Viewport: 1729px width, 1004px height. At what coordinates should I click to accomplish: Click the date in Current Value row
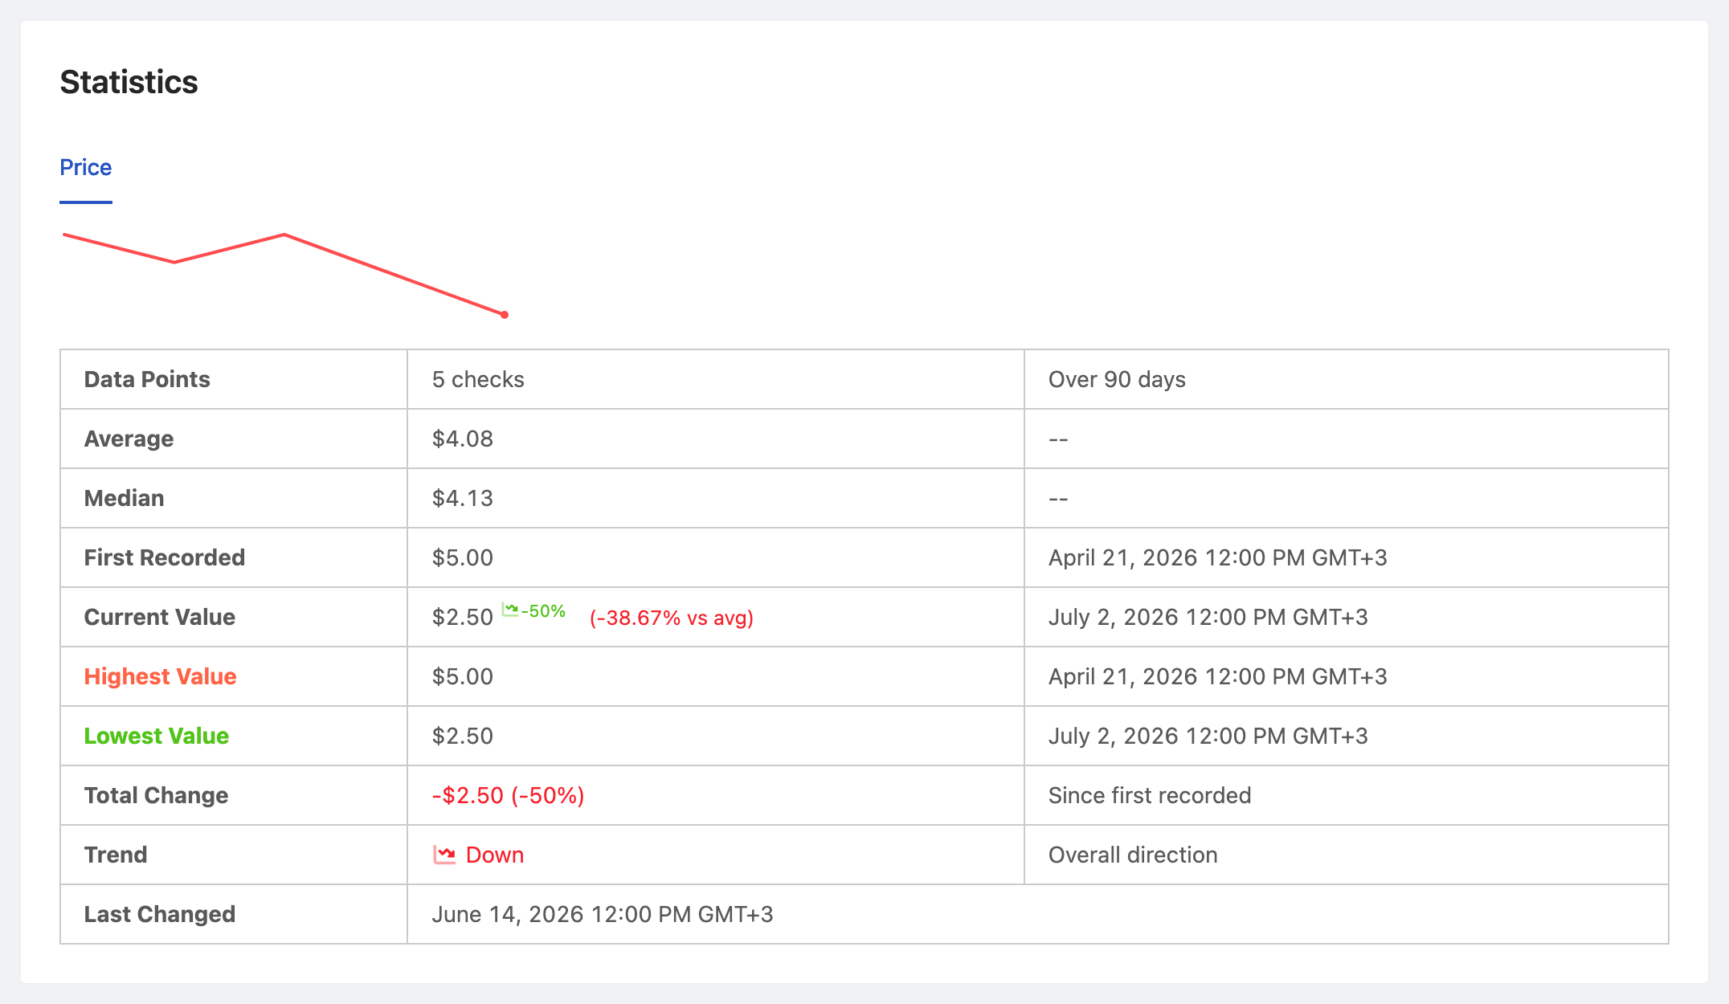(x=1208, y=617)
